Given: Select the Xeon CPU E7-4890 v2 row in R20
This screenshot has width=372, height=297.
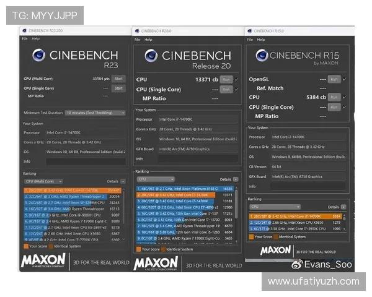Looking at the screenshot, I should pyautogui.click(x=185, y=207).
